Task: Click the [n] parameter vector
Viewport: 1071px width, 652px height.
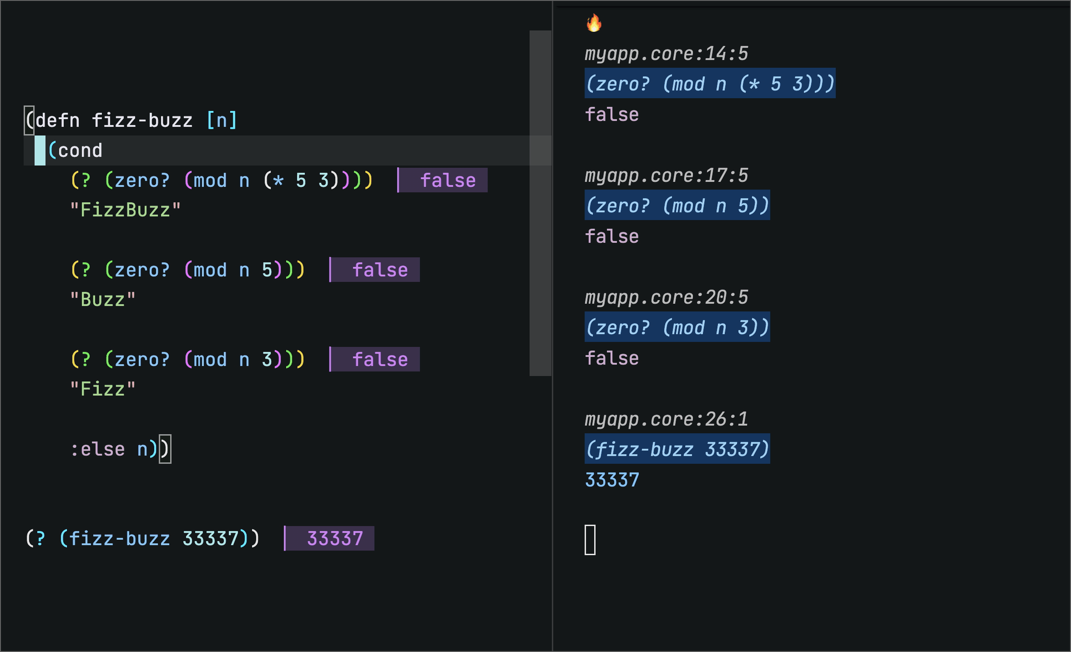Action: tap(222, 120)
